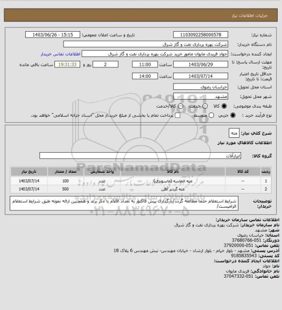282x310 pixels.
Task: Select the جزیی purchase type radio
Action: click(234, 115)
